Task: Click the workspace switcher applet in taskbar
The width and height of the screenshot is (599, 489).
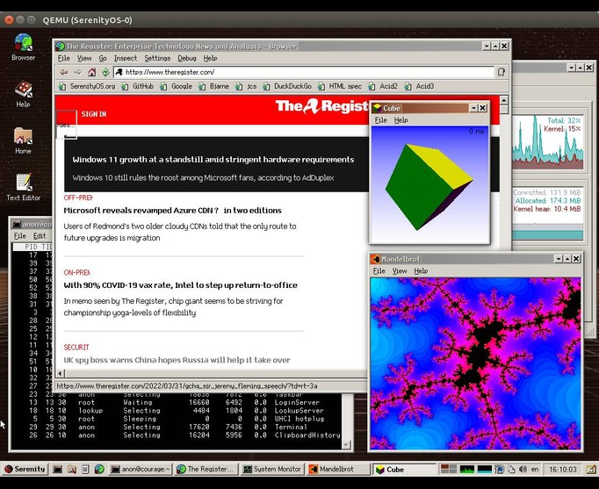Action: 448,469
